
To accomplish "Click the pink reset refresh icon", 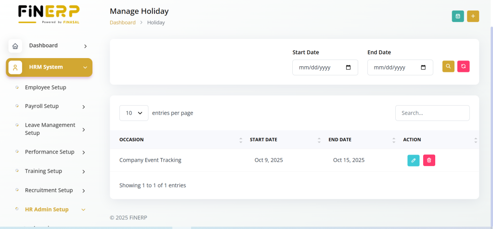I will click(x=463, y=67).
